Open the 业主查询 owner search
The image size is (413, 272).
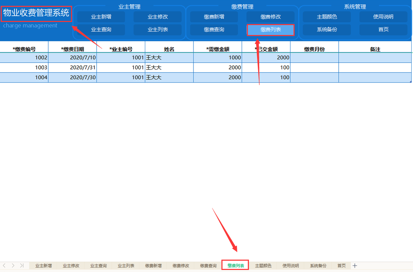[101, 30]
